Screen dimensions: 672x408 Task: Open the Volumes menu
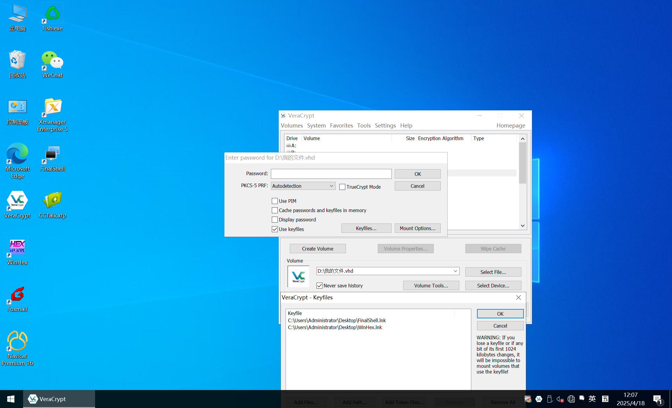click(292, 125)
